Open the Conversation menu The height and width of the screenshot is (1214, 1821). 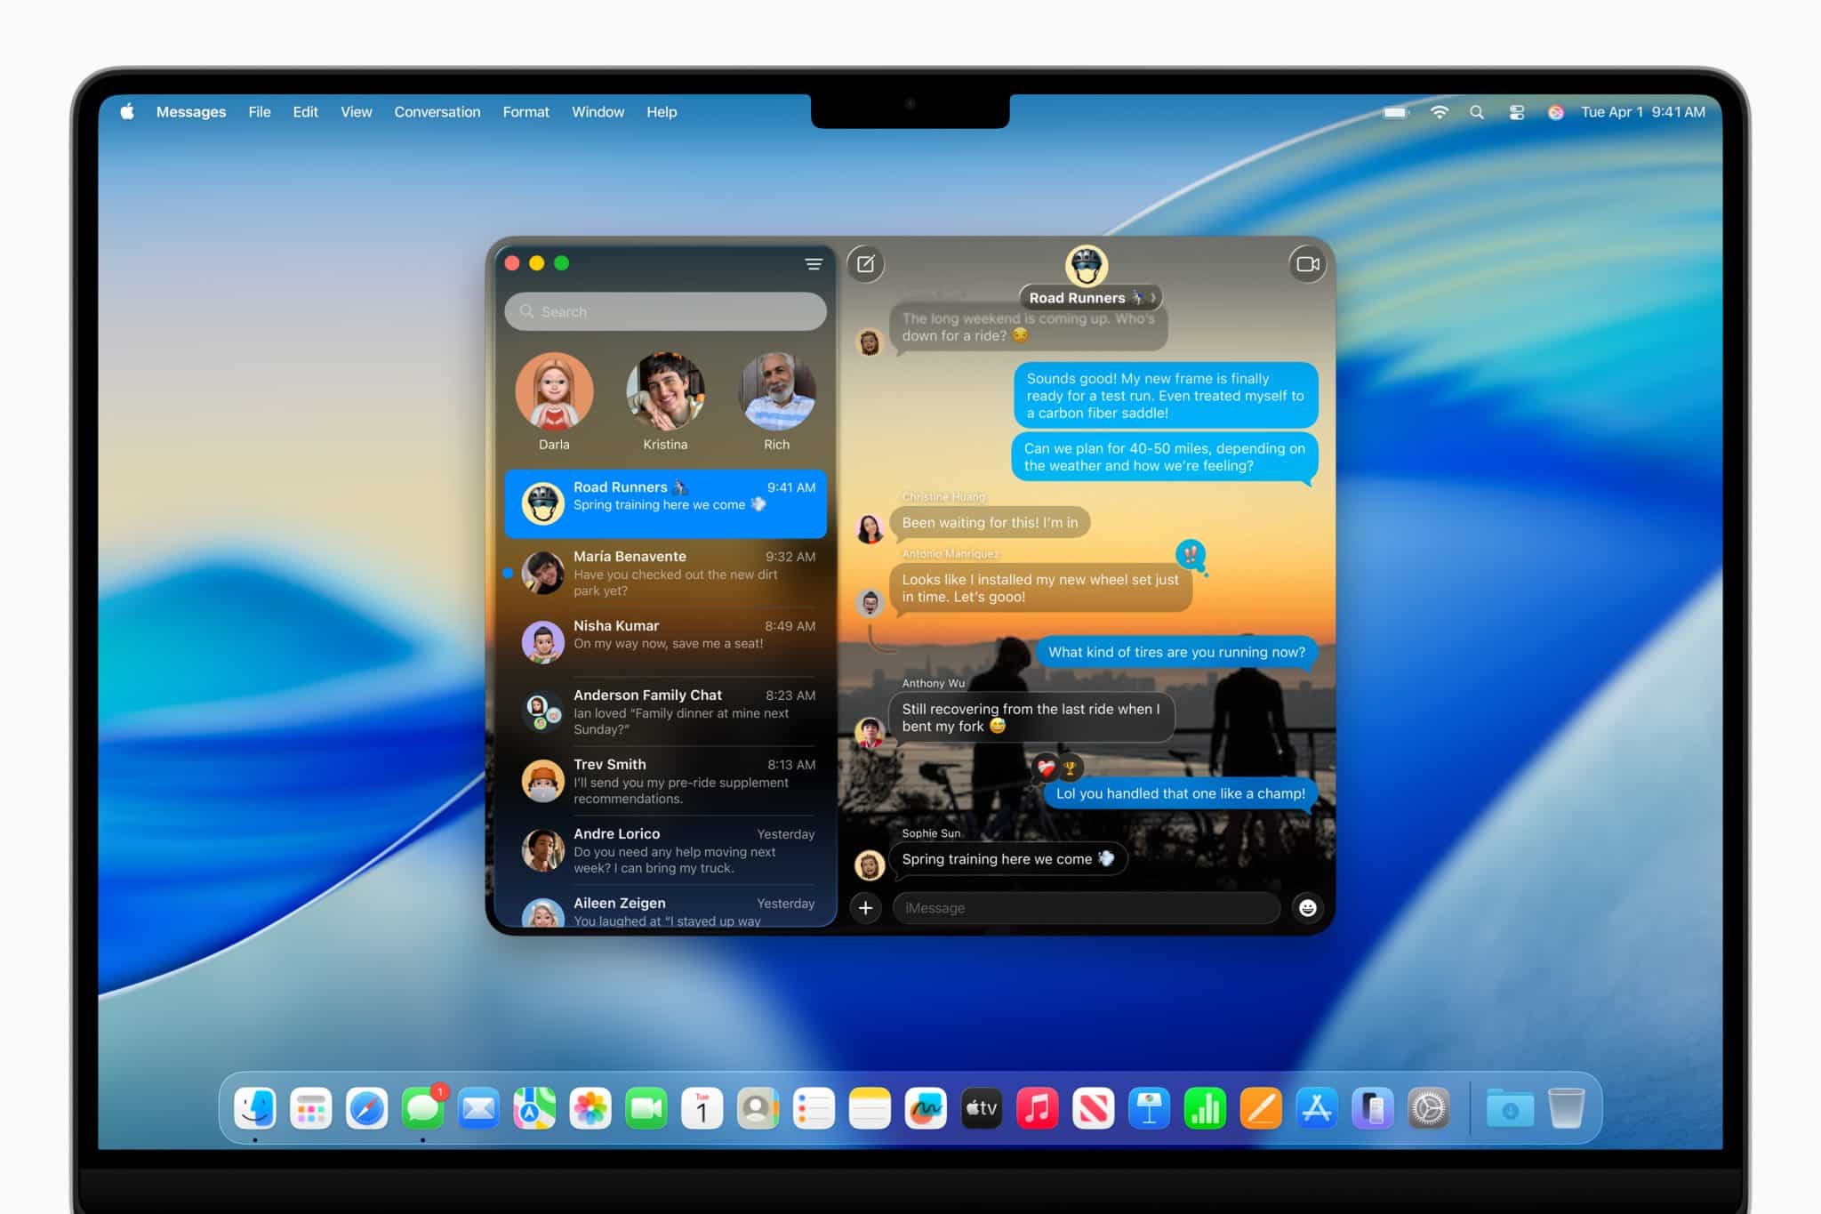[x=437, y=112]
